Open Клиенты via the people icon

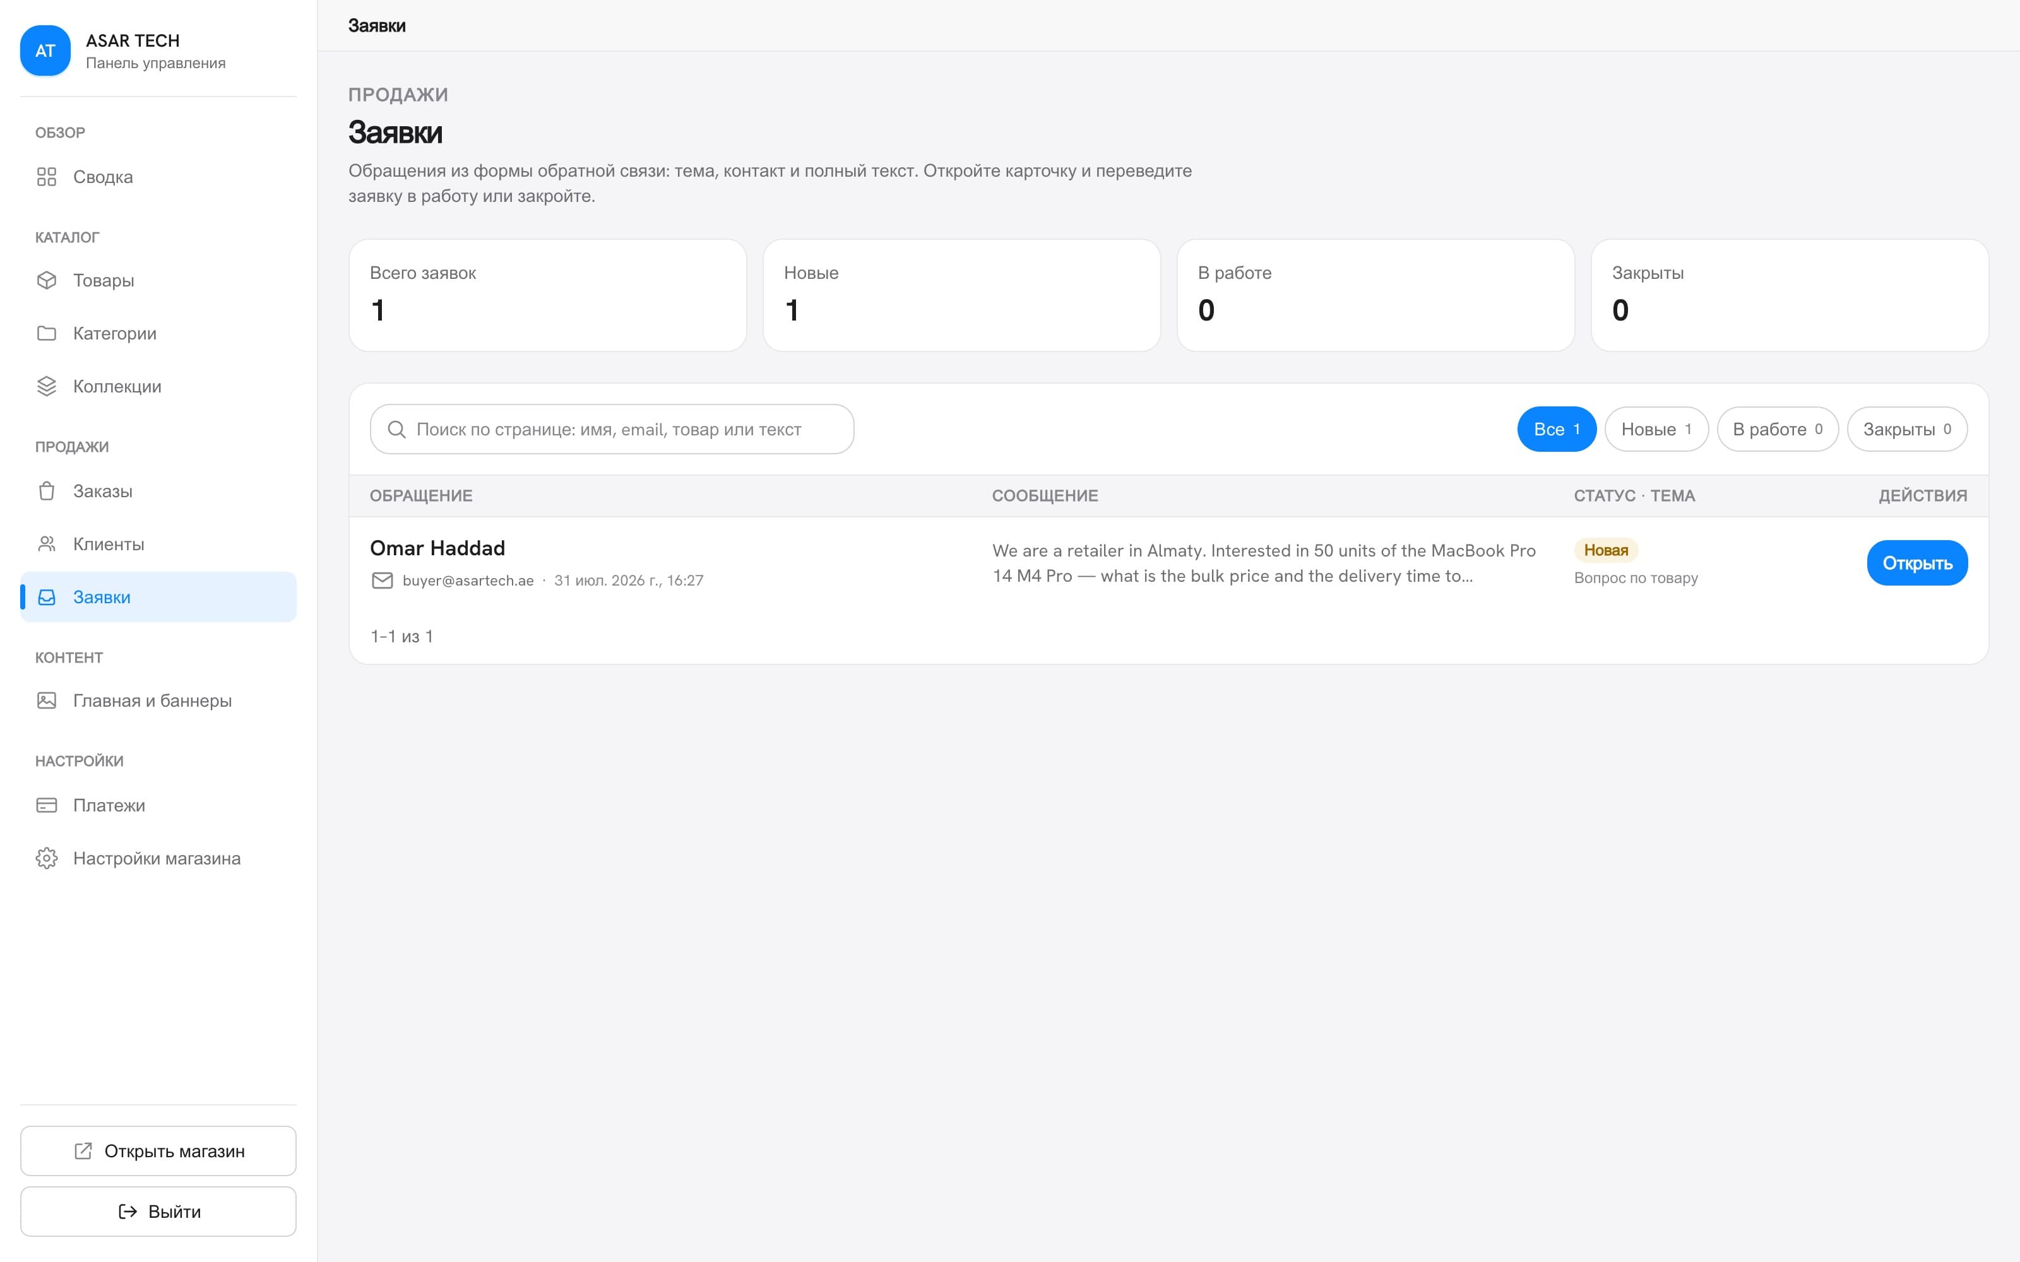47,544
